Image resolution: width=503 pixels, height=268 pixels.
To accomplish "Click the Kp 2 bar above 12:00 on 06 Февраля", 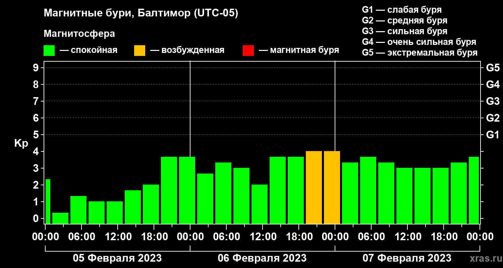I will point(260,204).
